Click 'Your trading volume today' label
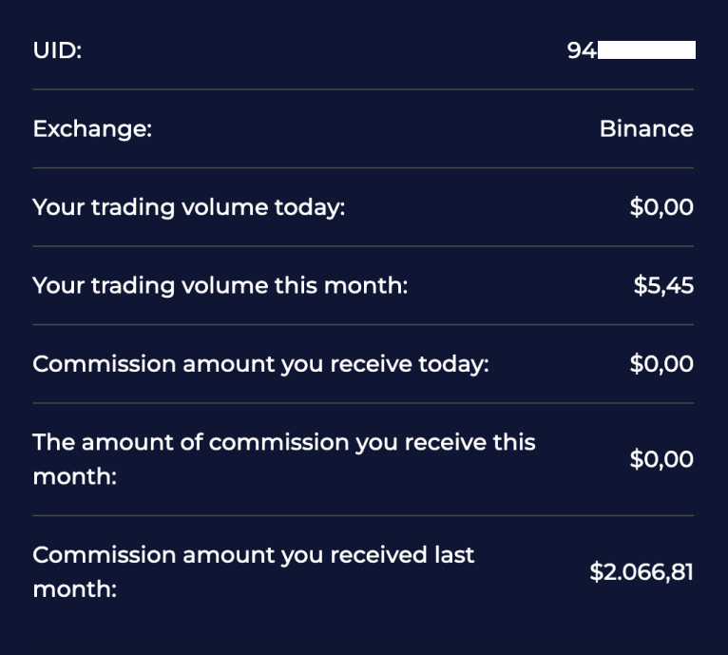 click(189, 207)
